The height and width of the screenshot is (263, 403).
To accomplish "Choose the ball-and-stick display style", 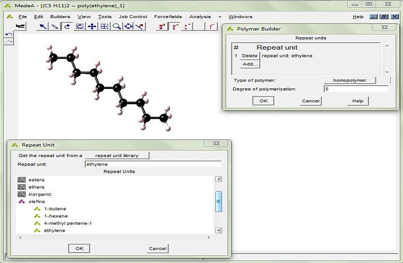I will pos(162,26).
